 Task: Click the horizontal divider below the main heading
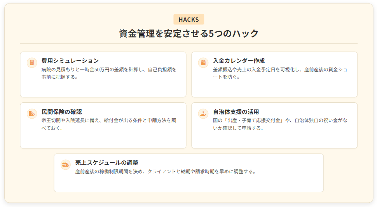pyautogui.click(x=188, y=43)
